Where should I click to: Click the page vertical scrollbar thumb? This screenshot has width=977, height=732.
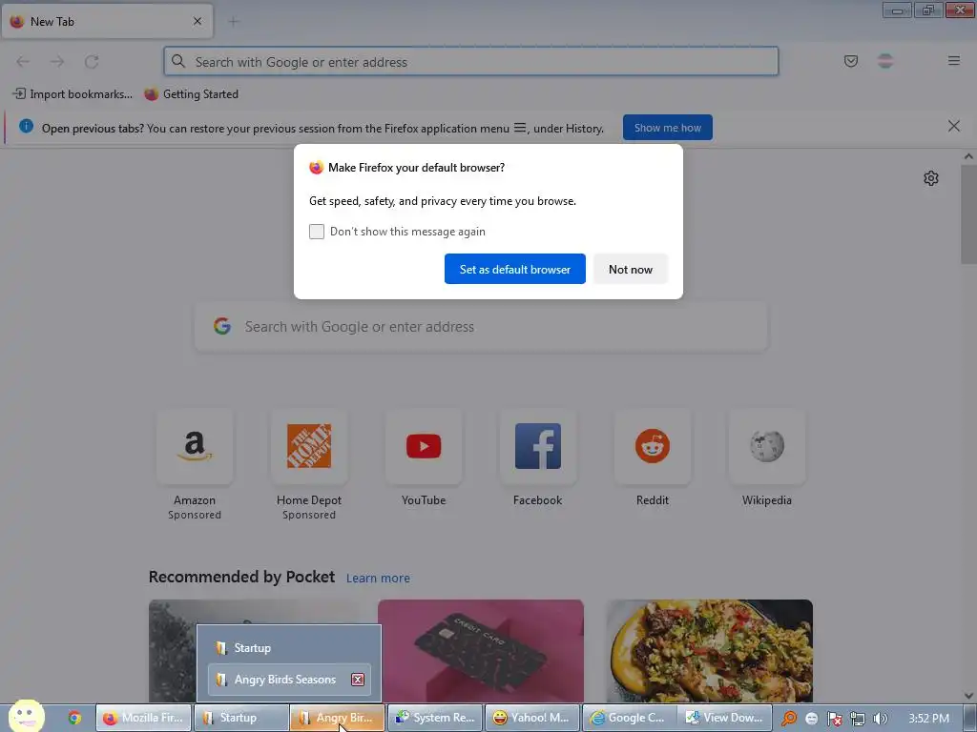[968, 214]
